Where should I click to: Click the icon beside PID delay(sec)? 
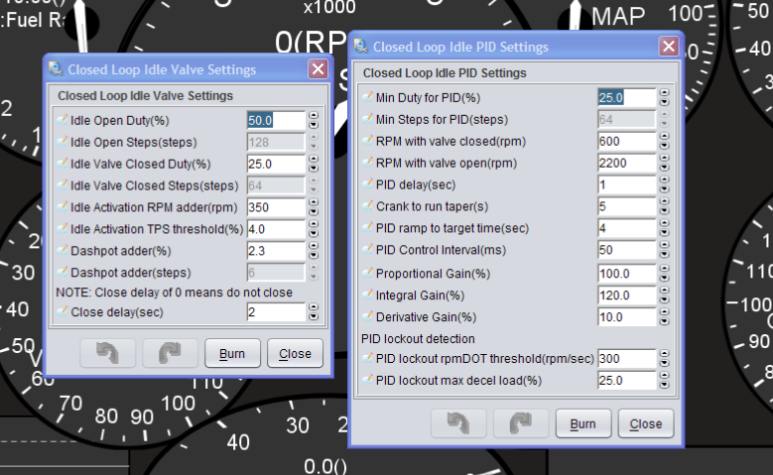368,183
